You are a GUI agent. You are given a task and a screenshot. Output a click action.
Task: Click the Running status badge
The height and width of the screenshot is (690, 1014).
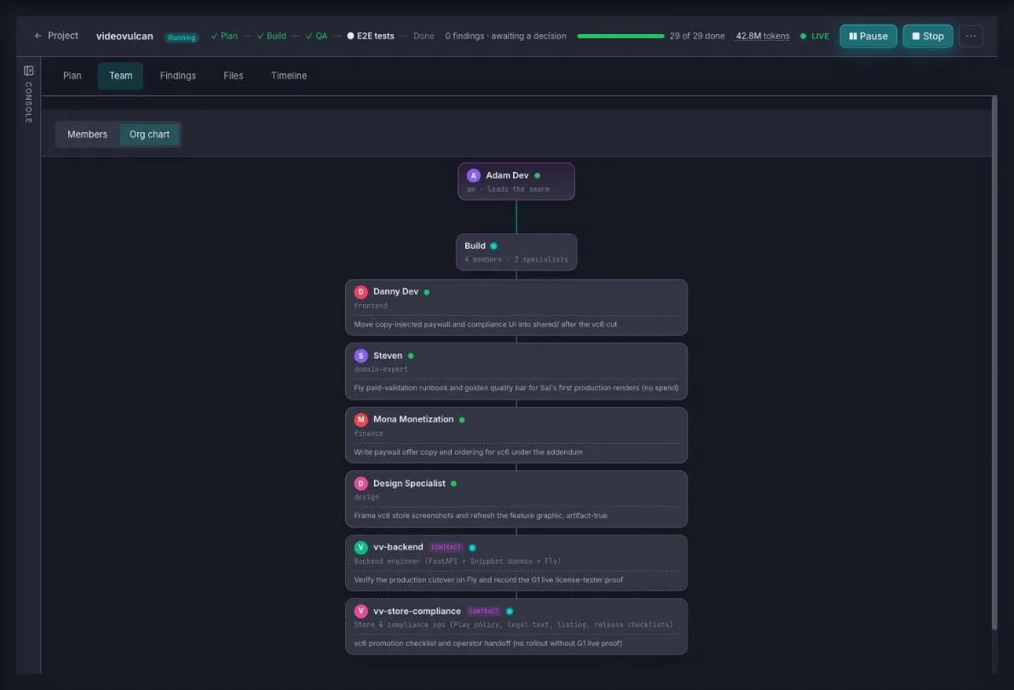[x=181, y=37]
